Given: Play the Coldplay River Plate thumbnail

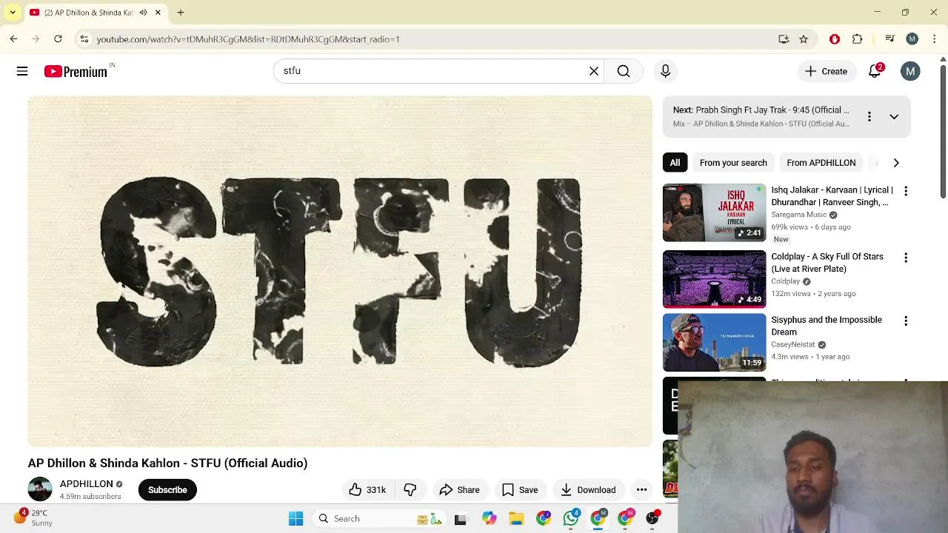Looking at the screenshot, I should click(x=714, y=279).
